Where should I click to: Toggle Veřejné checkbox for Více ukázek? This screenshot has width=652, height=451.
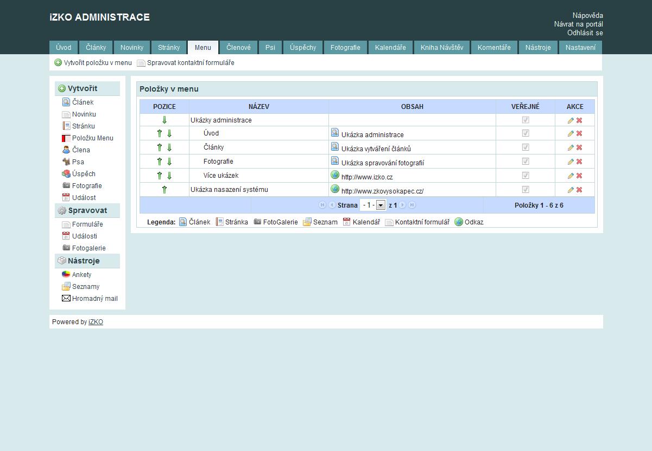[x=526, y=175]
